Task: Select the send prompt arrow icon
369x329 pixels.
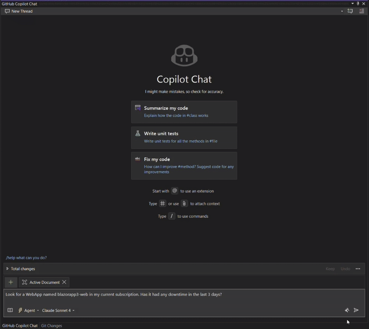Action: pos(356,310)
